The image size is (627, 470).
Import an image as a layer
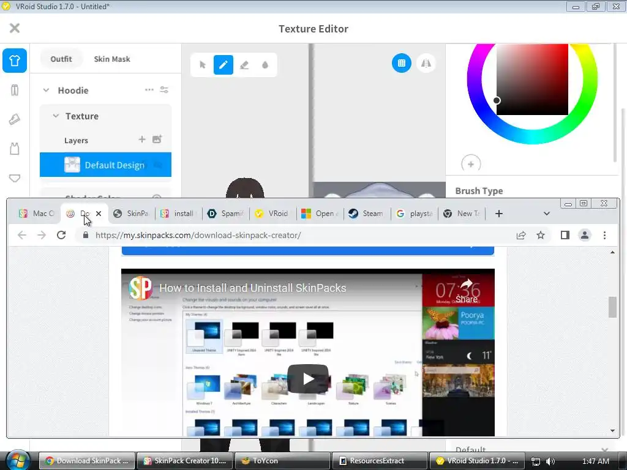[x=157, y=140]
